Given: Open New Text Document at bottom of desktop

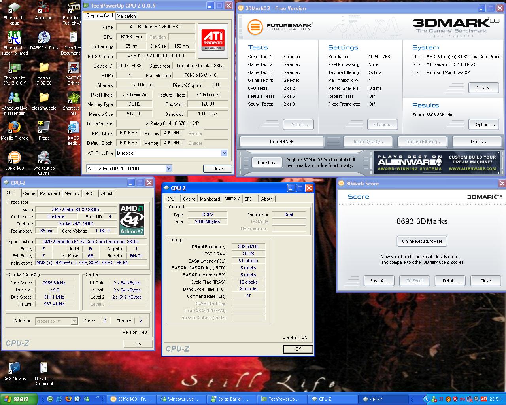Looking at the screenshot, I should [x=44, y=374].
